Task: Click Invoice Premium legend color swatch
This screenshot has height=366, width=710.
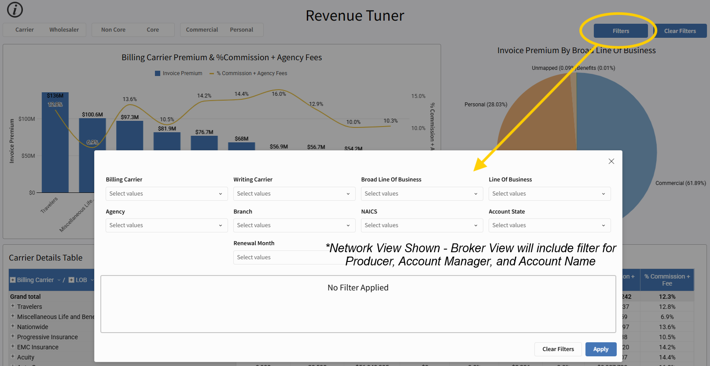Action: pos(158,73)
